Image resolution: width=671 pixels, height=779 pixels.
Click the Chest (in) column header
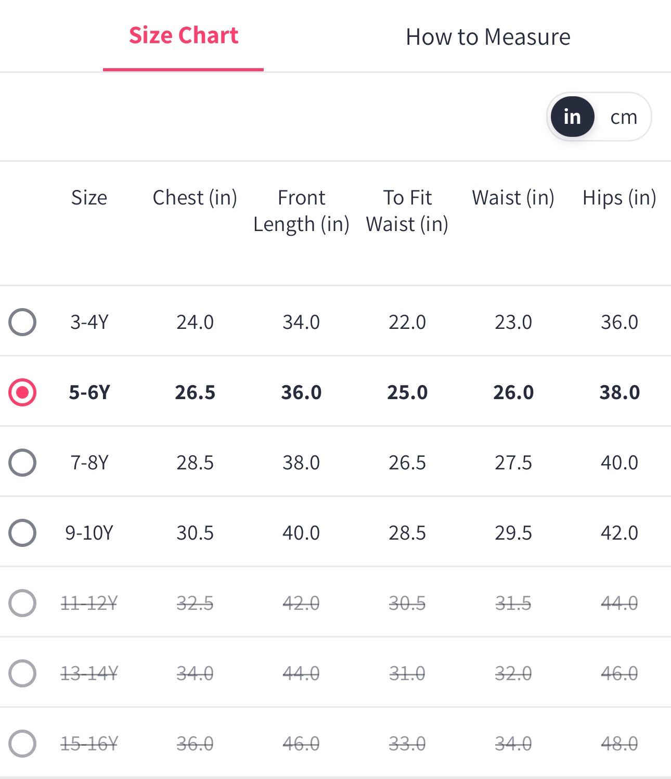pyautogui.click(x=195, y=198)
